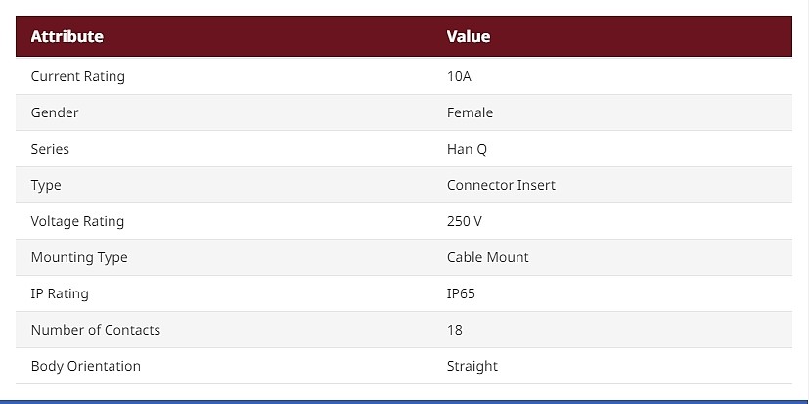Select the Gender attribute row

[404, 113]
